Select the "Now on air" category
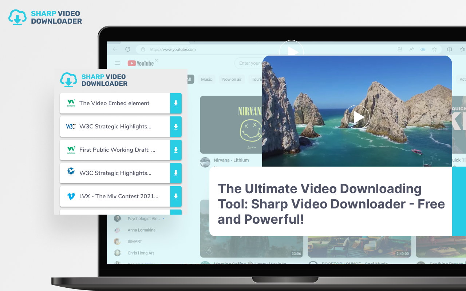466x291 pixels. pos(232,79)
